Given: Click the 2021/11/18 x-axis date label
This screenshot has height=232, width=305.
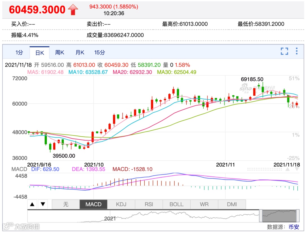Looking at the screenshot, I should (x=287, y=165).
